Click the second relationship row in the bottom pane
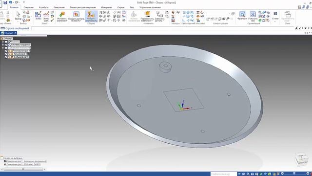Image resolution: width=312 pixels, height=176 pixels. pos(22,164)
